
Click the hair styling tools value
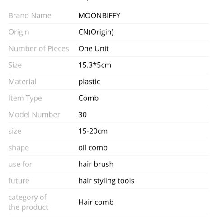click(106, 181)
